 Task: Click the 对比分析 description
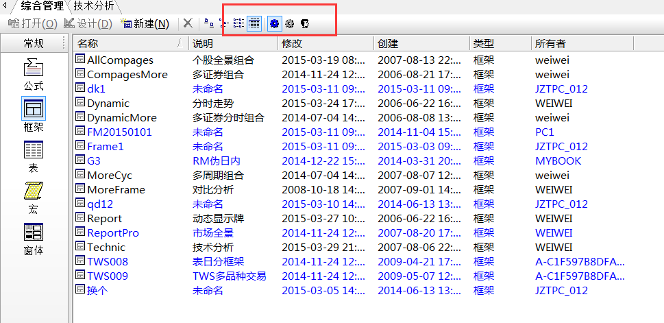click(213, 189)
